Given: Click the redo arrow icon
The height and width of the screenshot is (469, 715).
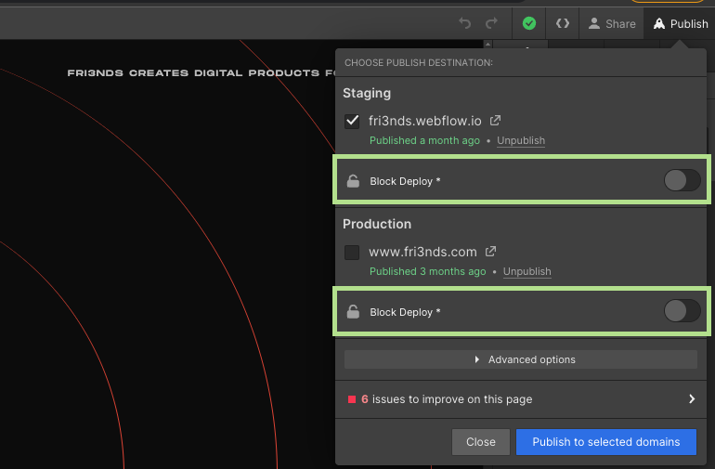Looking at the screenshot, I should click(x=491, y=23).
